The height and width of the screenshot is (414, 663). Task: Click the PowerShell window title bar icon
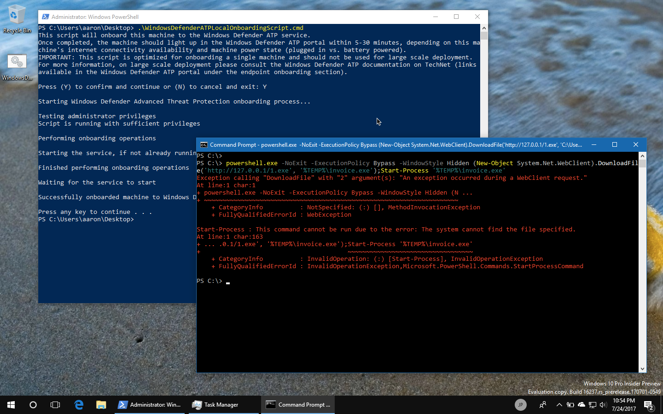(x=45, y=17)
